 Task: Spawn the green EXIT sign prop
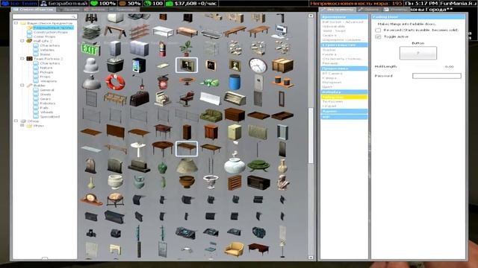click(x=91, y=49)
